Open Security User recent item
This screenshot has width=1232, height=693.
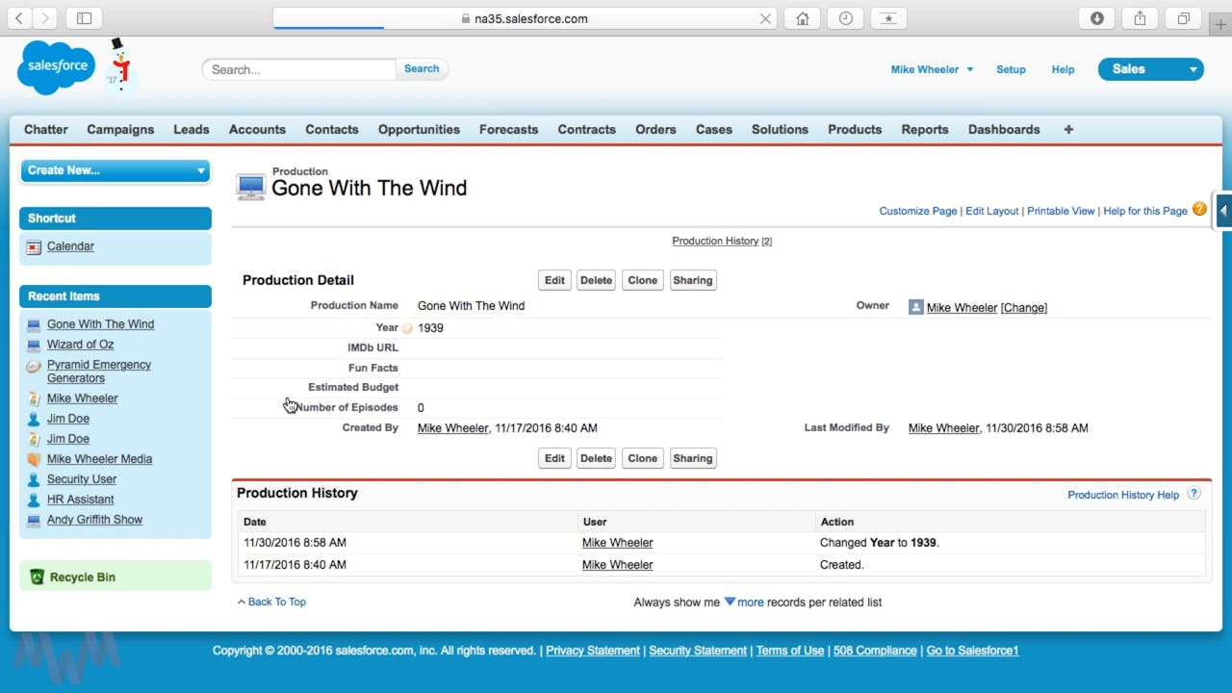(82, 479)
